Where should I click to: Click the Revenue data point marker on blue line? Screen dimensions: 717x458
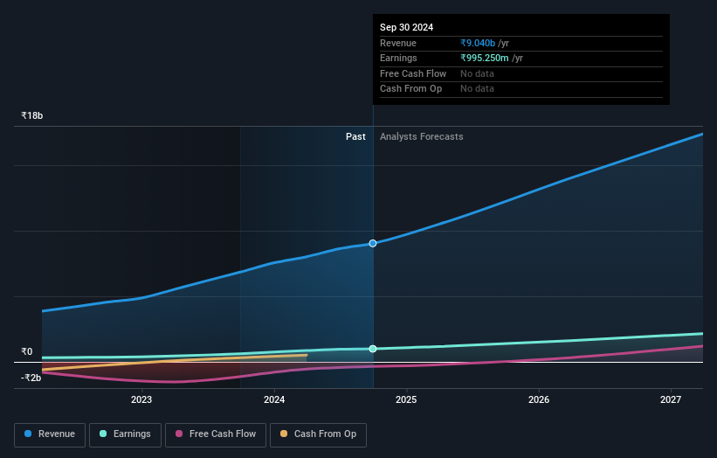373,243
